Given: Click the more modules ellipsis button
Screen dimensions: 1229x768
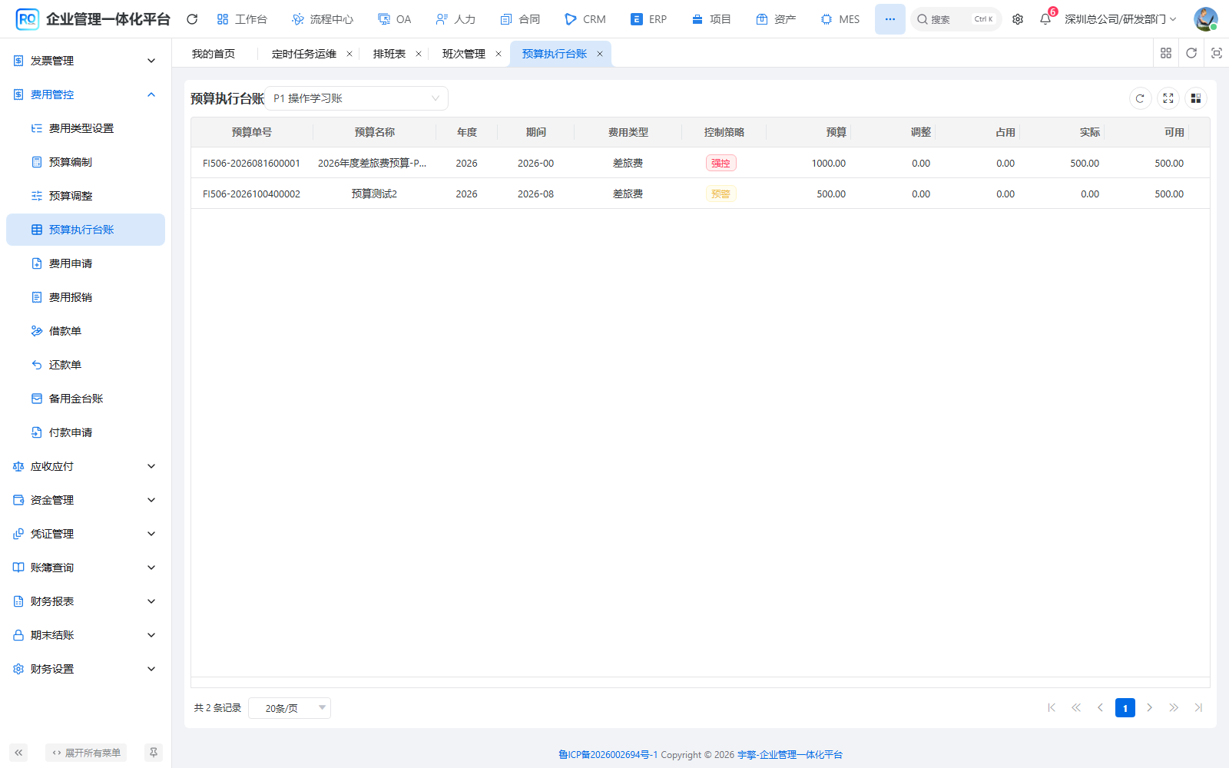Looking at the screenshot, I should coord(890,19).
